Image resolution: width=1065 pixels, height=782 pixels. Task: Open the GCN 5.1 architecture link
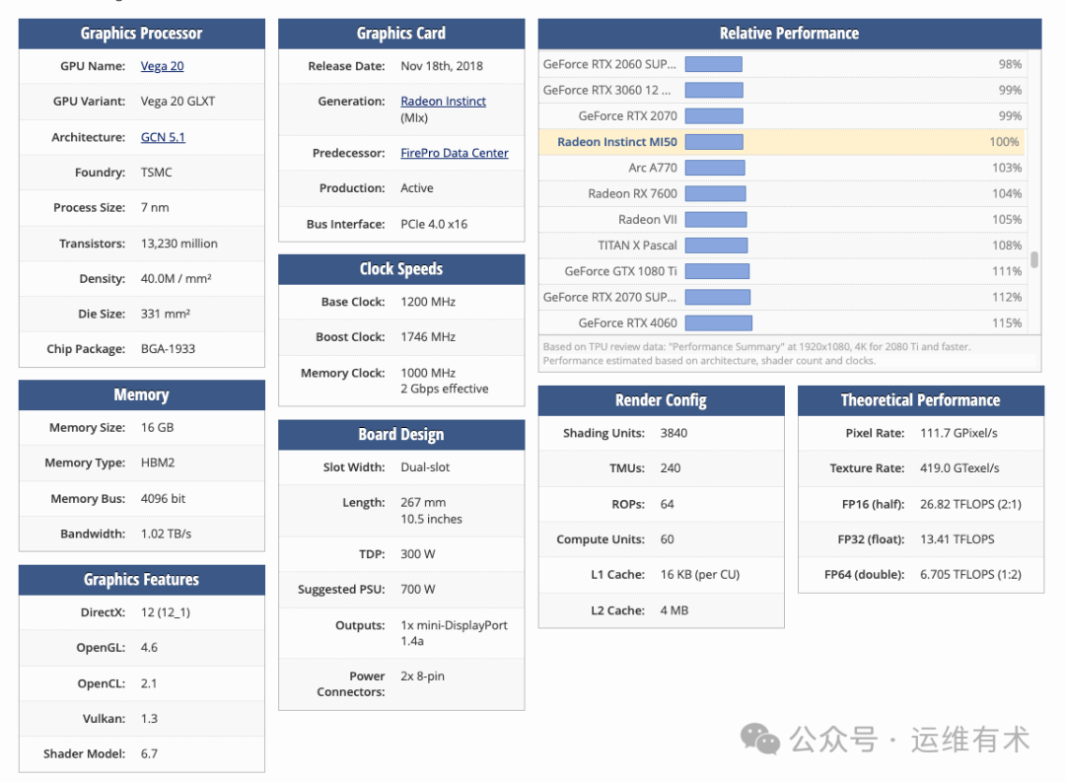[x=163, y=136]
